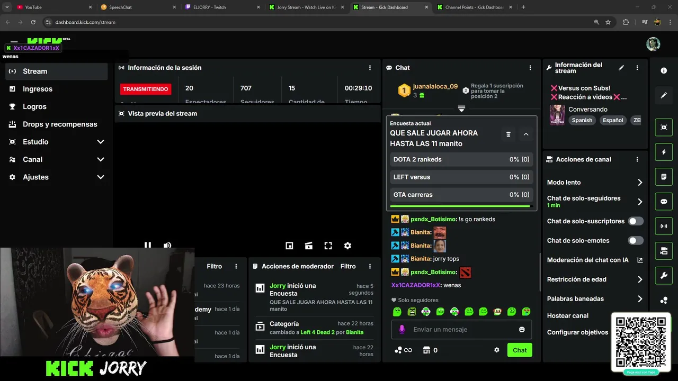Click the document icon in right sidebar
The image size is (678, 381).
[664, 177]
